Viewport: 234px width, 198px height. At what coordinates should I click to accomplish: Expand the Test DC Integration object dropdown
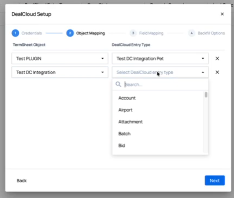[60, 72]
